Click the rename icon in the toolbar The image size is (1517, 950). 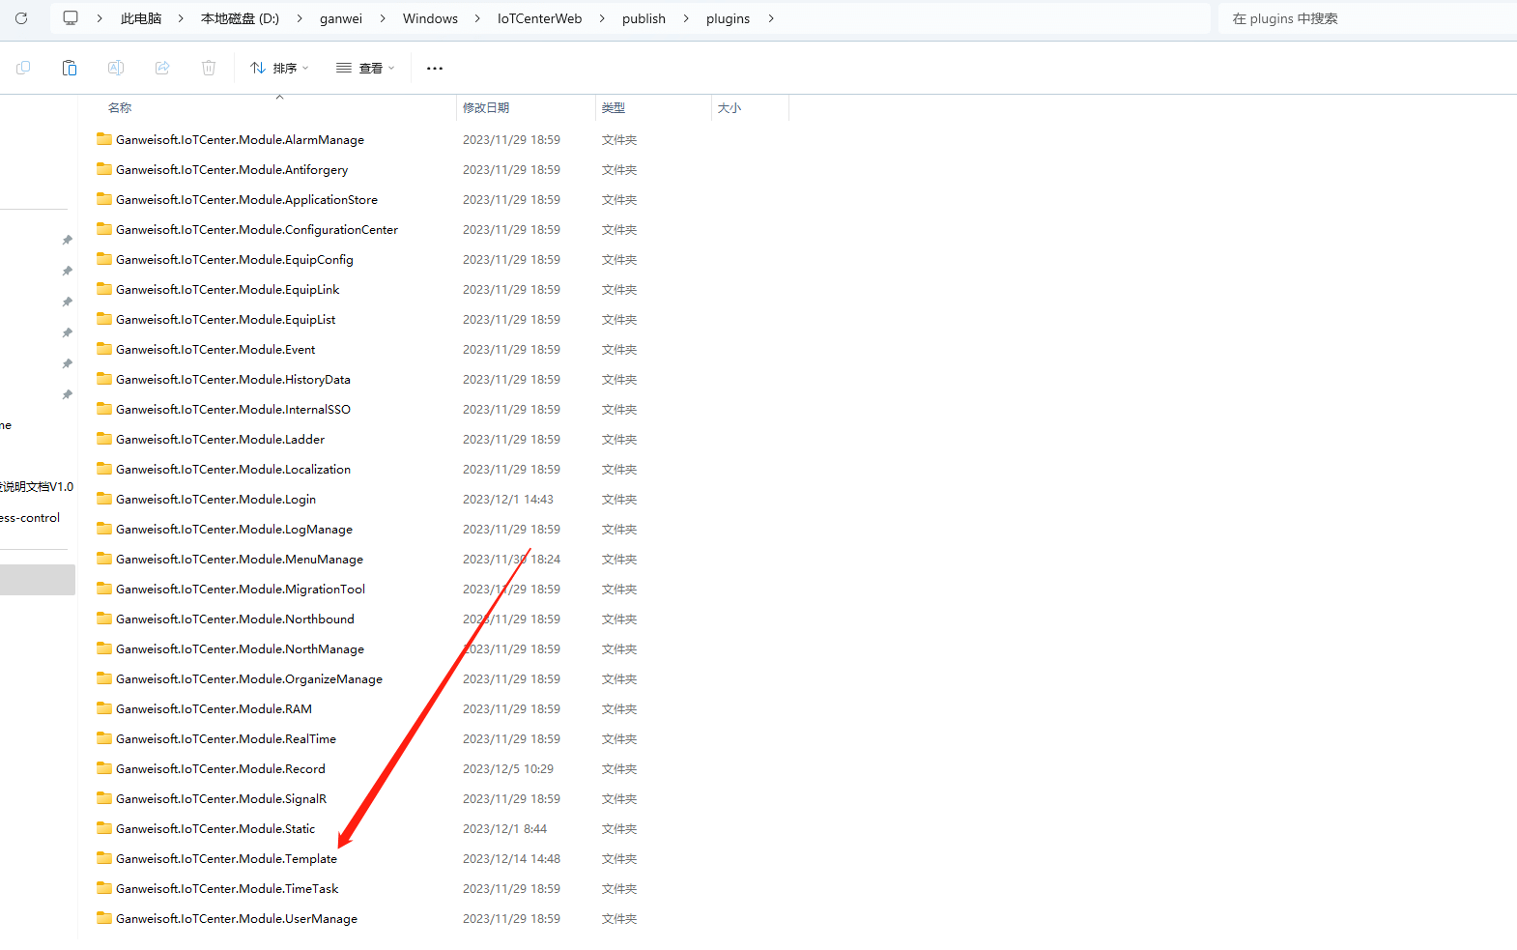point(116,68)
